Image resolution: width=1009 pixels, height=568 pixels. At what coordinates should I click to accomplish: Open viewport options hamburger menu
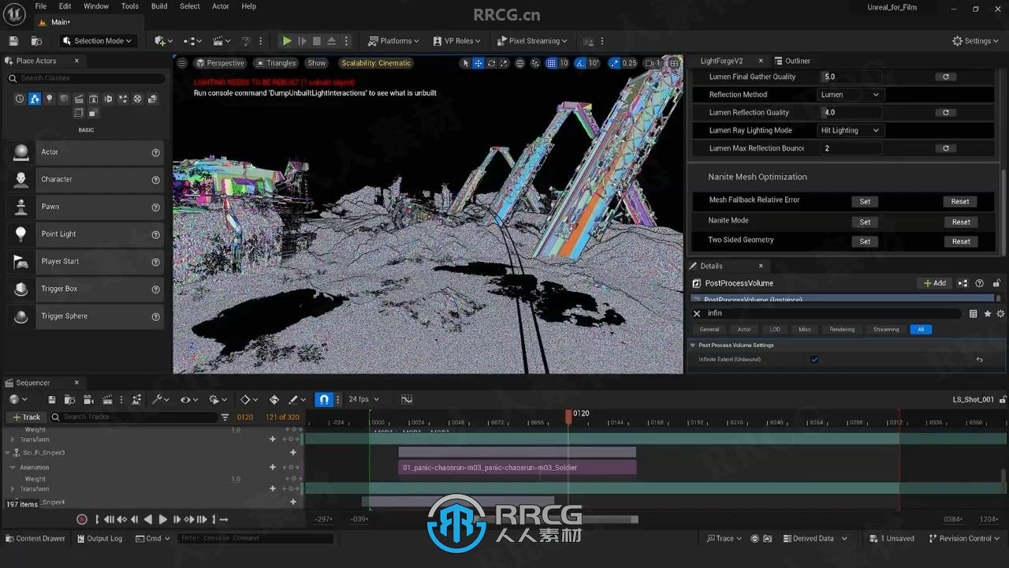(x=182, y=63)
